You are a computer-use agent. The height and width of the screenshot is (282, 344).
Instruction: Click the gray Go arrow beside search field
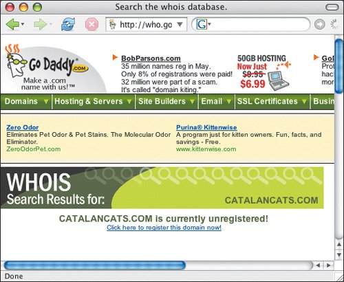coord(320,24)
